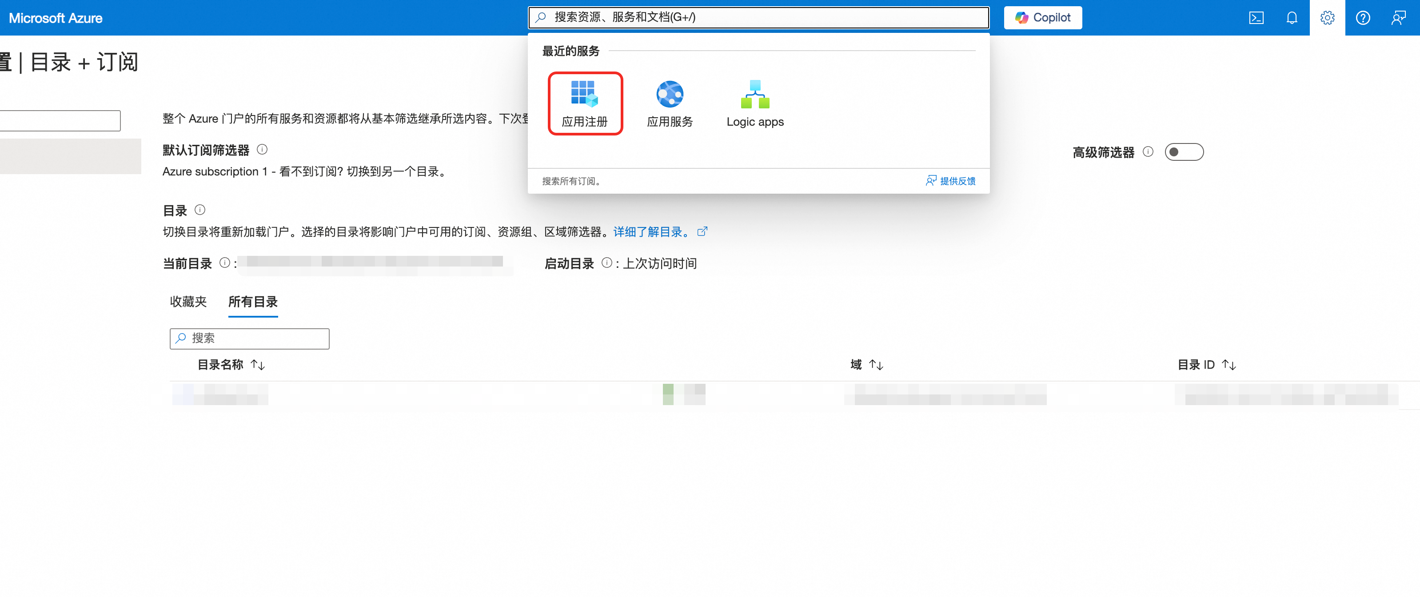Open Cloud Shell terminal icon
1420x597 pixels.
click(1256, 18)
